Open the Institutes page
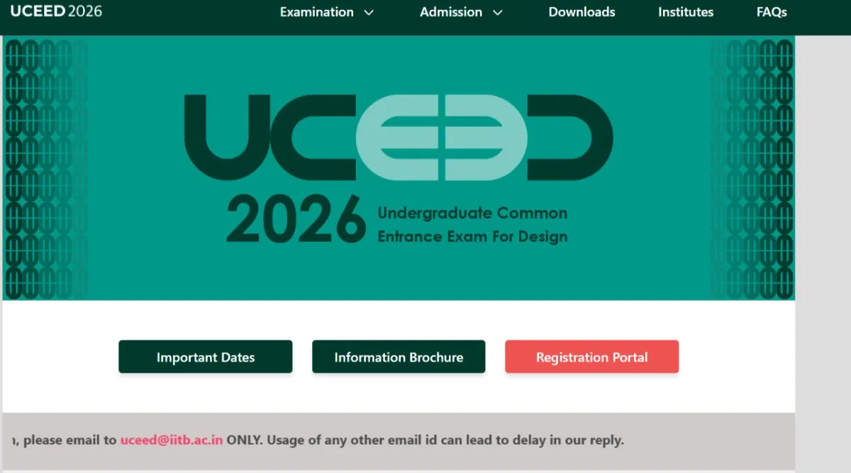The width and height of the screenshot is (851, 473). point(686,12)
